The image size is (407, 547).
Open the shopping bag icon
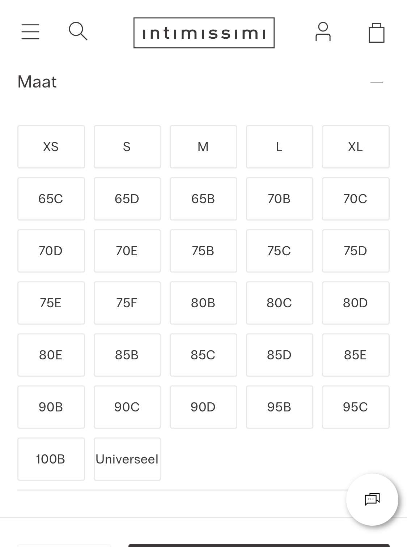(376, 33)
